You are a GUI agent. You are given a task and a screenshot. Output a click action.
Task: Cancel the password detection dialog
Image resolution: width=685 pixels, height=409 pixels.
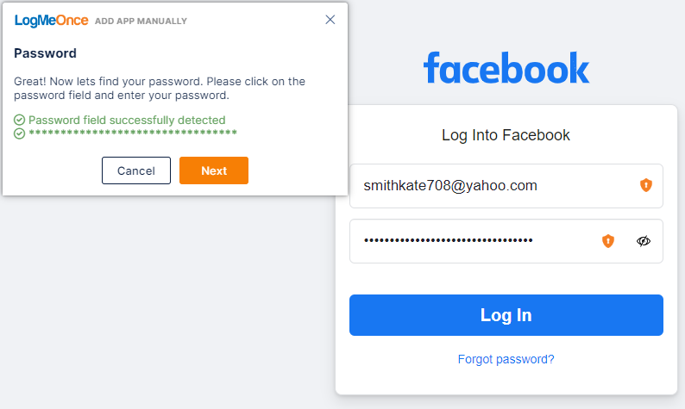point(136,170)
